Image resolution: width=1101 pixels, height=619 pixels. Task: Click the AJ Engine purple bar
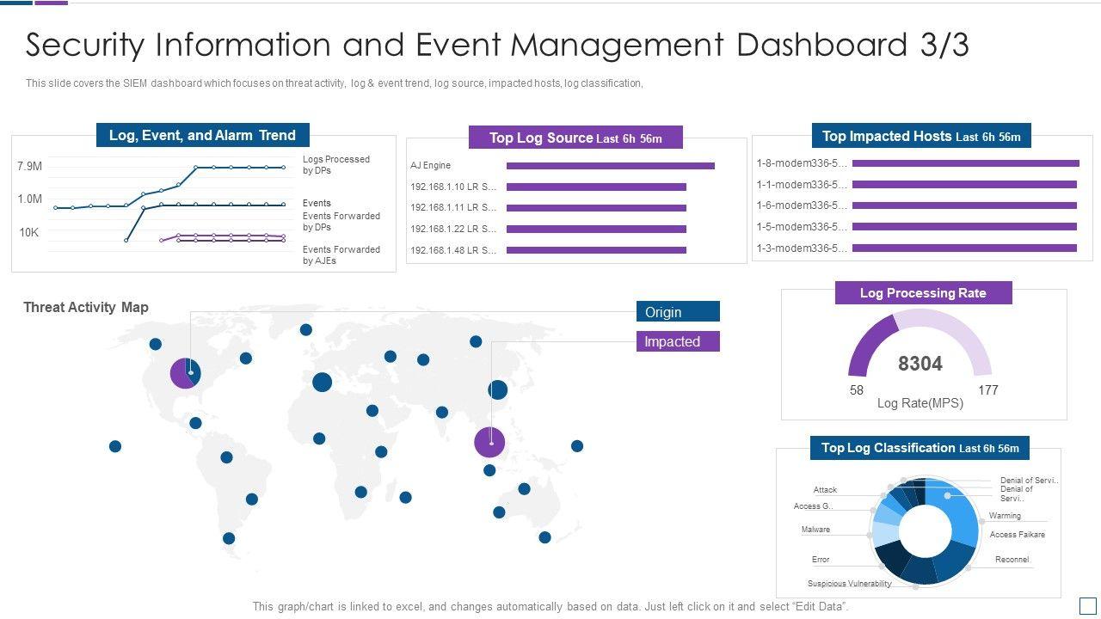[610, 166]
